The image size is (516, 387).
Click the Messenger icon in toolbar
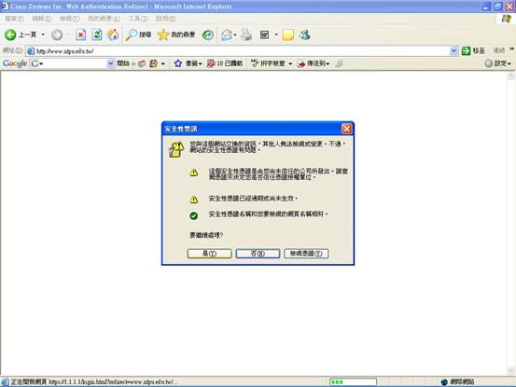point(305,35)
